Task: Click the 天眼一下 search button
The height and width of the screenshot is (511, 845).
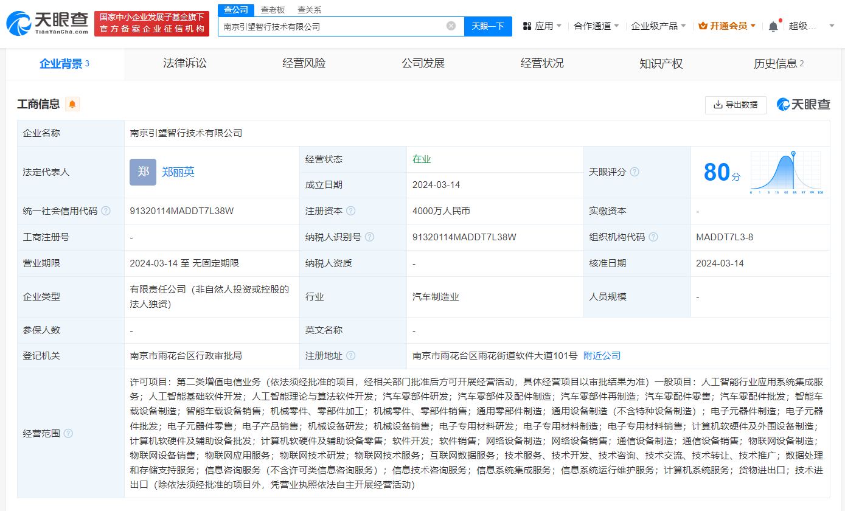Action: pyautogui.click(x=488, y=26)
